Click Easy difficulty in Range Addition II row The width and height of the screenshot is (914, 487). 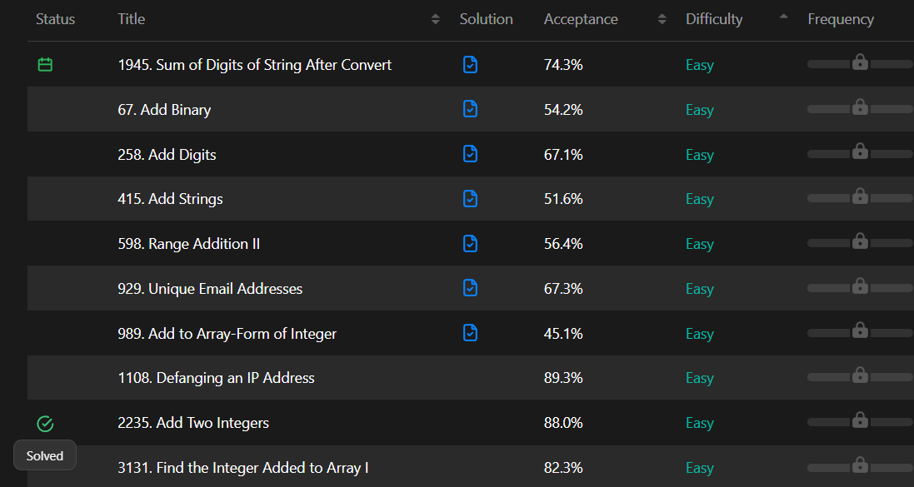700,244
